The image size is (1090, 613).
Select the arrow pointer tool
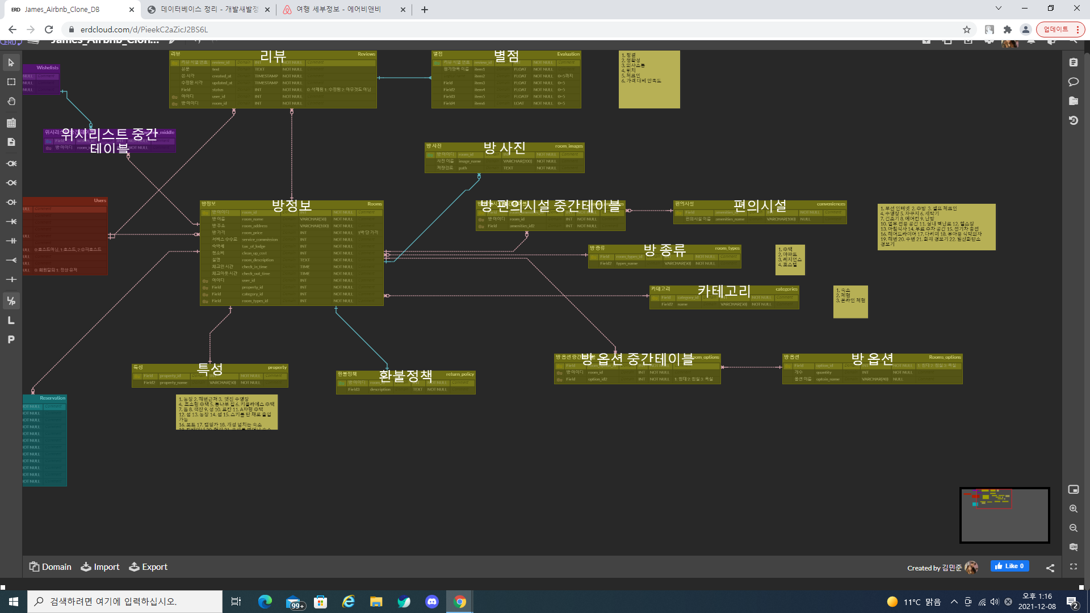click(x=11, y=62)
